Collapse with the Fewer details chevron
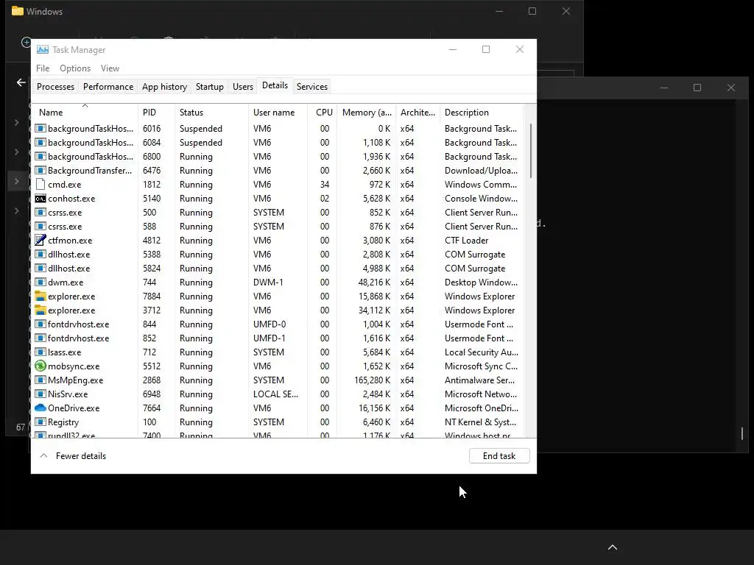 (43, 455)
